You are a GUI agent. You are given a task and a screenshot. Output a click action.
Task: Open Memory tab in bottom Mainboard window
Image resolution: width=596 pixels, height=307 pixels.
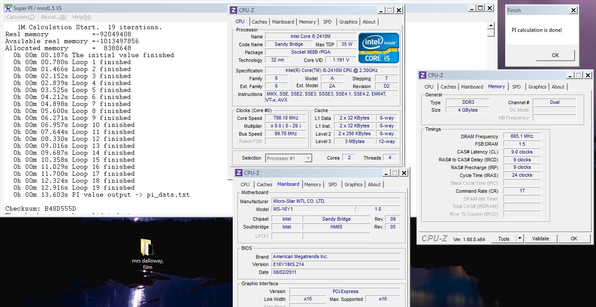[313, 184]
